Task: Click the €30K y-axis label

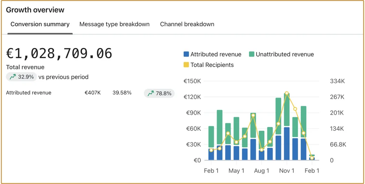Action: tap(193, 144)
